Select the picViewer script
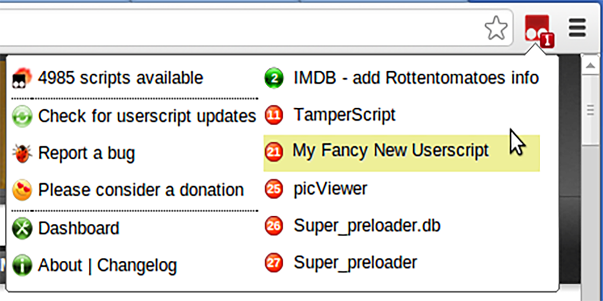 point(331,190)
